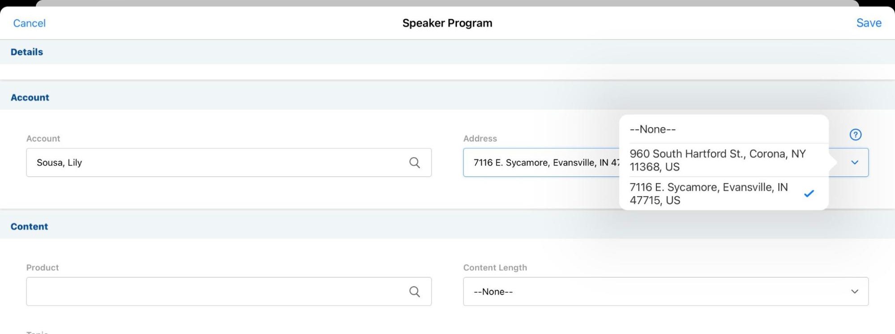Focus the empty Product lookup field

tap(215, 292)
